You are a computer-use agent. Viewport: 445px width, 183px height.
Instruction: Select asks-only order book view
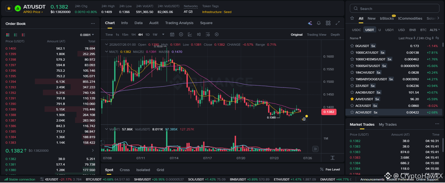pos(23,35)
